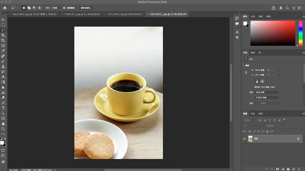This screenshot has height=171, width=305.
Task: Select the Crop tool
Action: click(x=3, y=40)
